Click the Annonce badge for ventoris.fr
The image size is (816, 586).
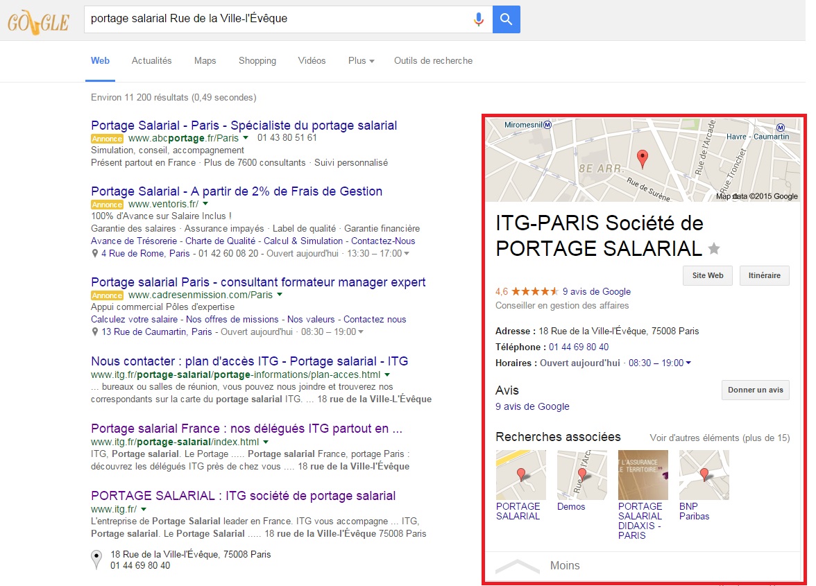107,205
